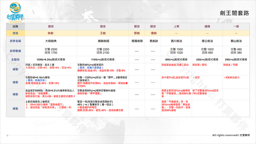Viewport: 256px width, 144px height.
Task: Click the blue note (需有:裝備大夏龍雀)
Action: click(x=90, y=67)
